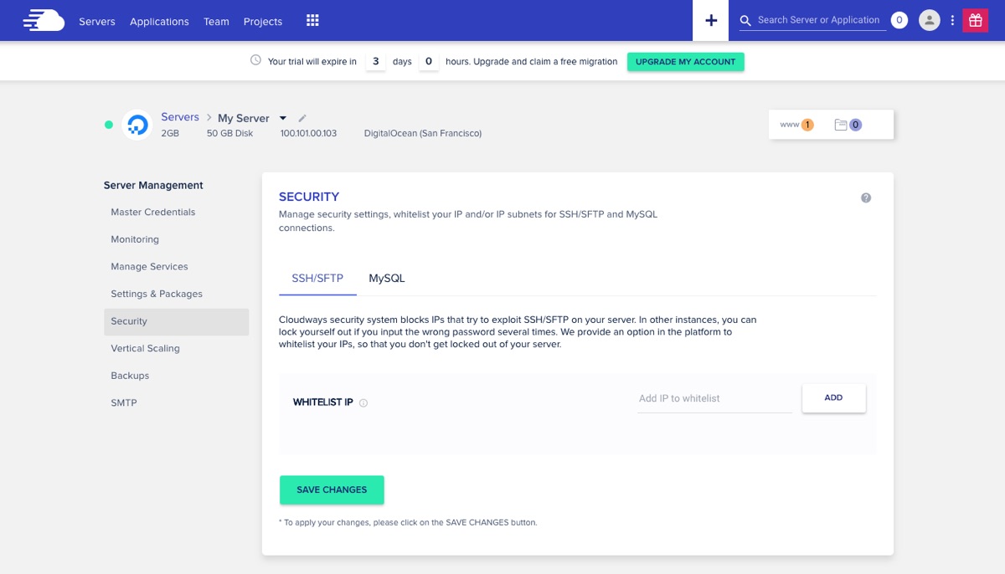1005x574 pixels.
Task: Open the three-dot more options menu
Action: pos(952,20)
